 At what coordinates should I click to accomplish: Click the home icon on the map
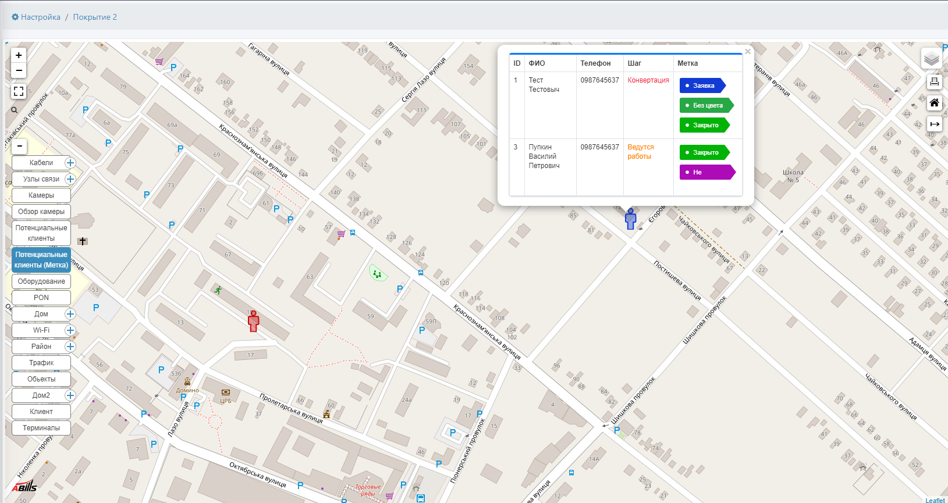[934, 103]
